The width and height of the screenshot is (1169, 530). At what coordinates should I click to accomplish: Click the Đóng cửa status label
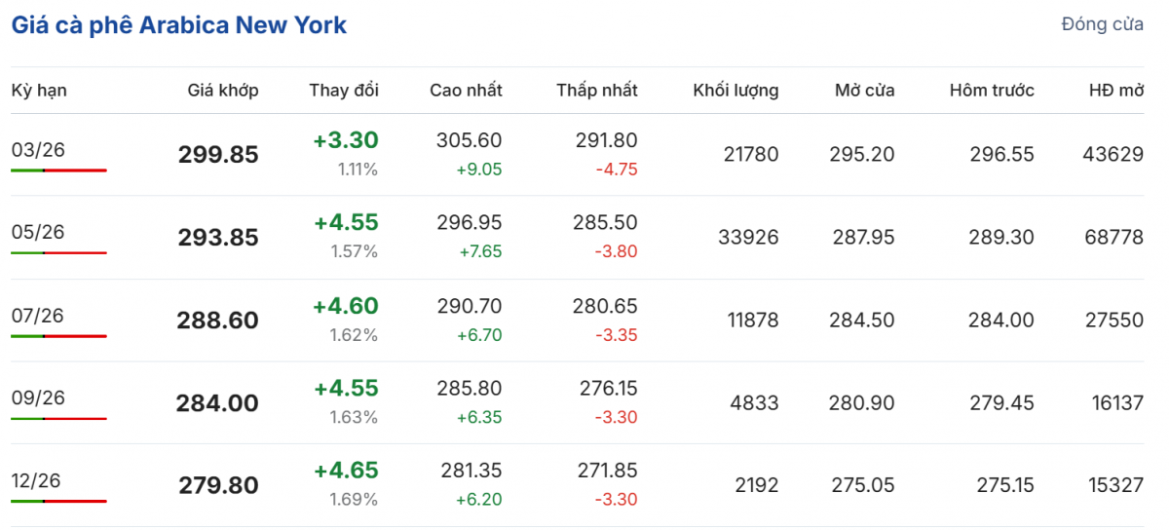click(1102, 25)
